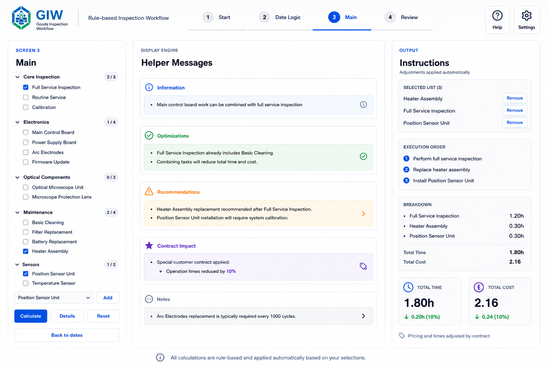Click the info icon in control board message
Screen dimensions: 550x368
tap(363, 105)
